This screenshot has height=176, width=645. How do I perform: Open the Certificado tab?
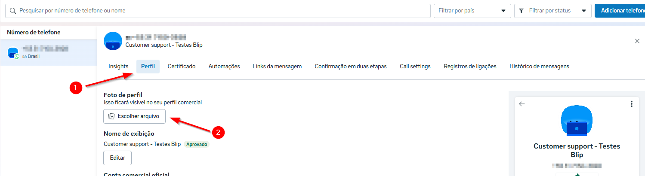click(x=182, y=67)
